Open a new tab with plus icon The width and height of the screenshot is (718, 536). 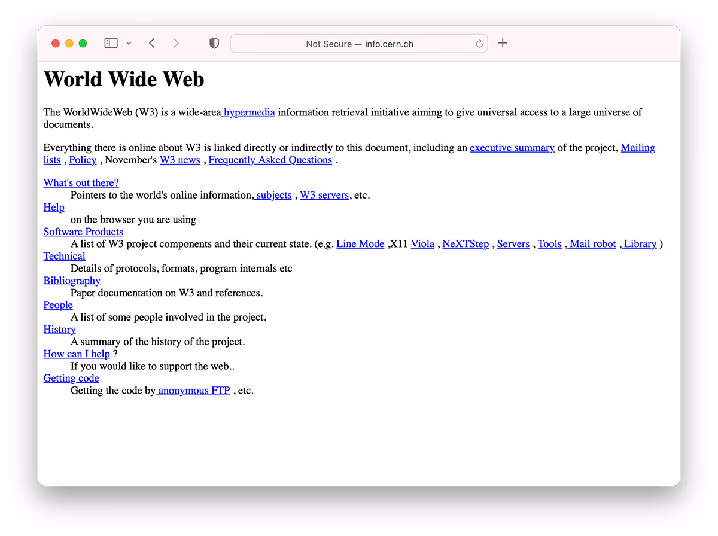(503, 43)
